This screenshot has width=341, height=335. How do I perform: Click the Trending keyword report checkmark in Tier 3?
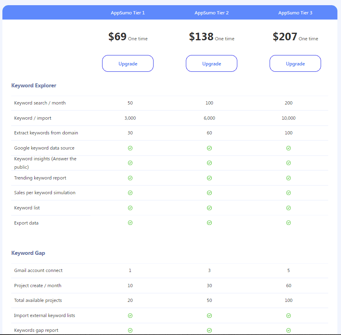coord(288,178)
